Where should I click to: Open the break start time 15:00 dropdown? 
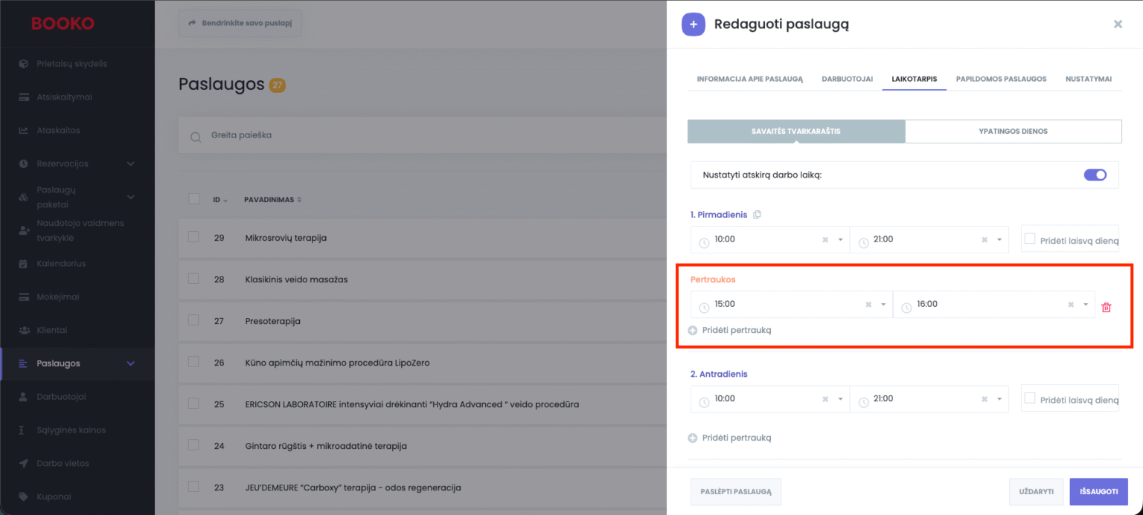pyautogui.click(x=883, y=305)
